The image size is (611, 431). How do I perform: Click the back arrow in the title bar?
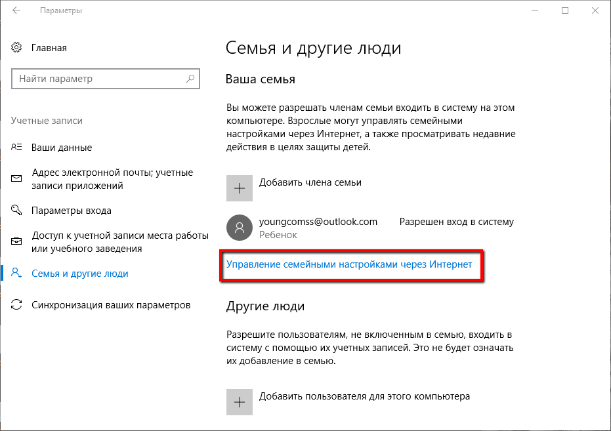tap(16, 11)
